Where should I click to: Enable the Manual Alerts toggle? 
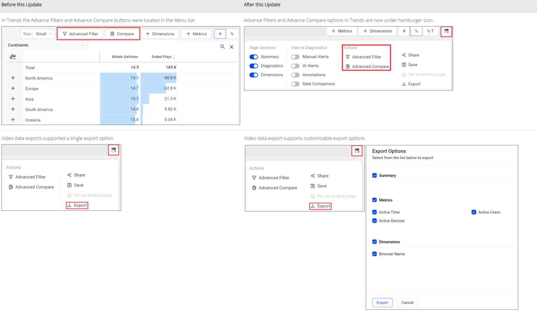coord(295,57)
